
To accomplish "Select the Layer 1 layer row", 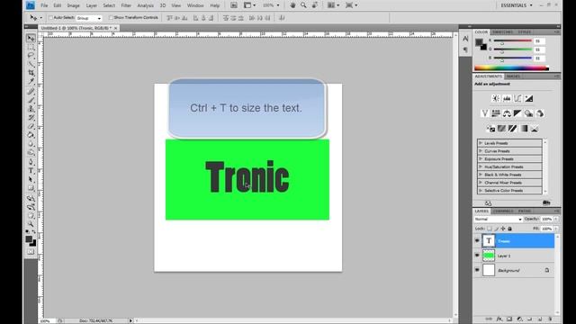I will (514, 256).
